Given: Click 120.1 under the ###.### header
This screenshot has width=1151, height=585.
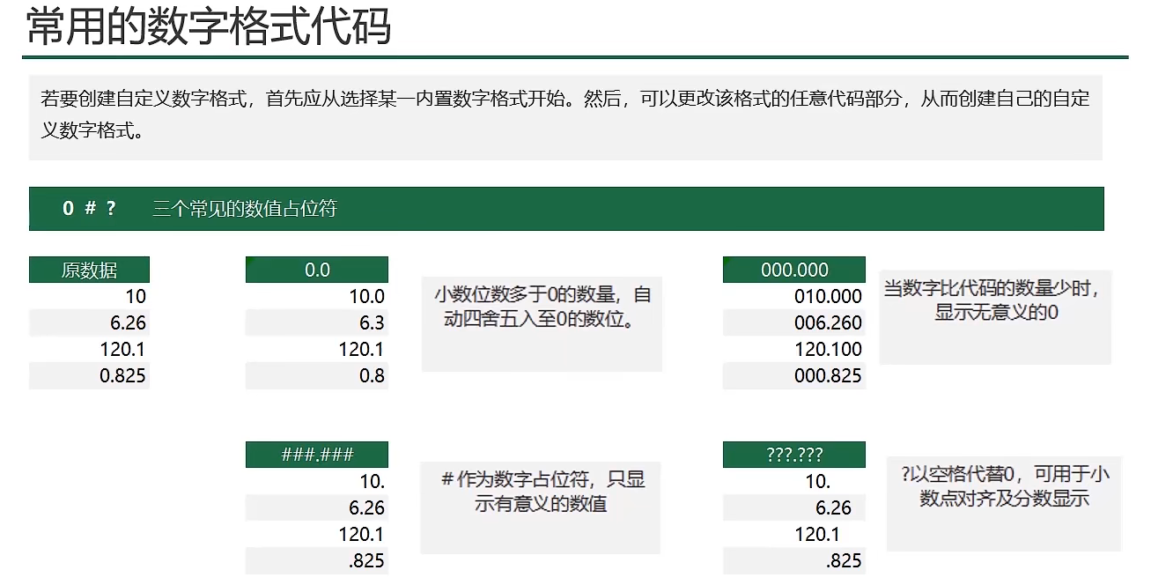Looking at the screenshot, I should click(317, 534).
